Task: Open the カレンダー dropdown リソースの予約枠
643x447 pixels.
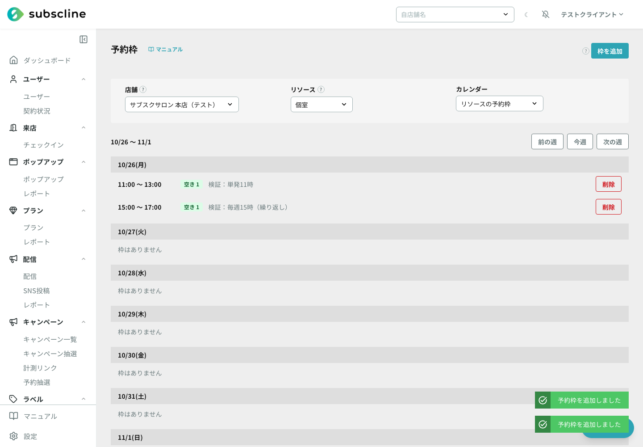Action: pos(499,104)
